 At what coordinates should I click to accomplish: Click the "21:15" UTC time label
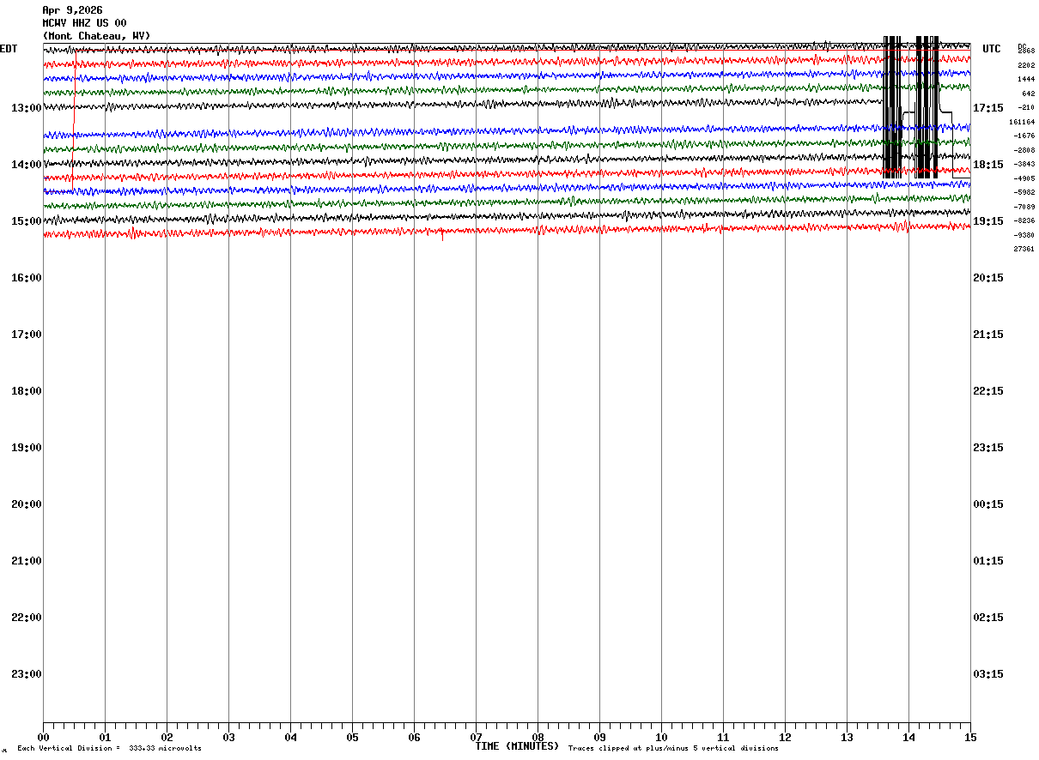click(x=988, y=335)
